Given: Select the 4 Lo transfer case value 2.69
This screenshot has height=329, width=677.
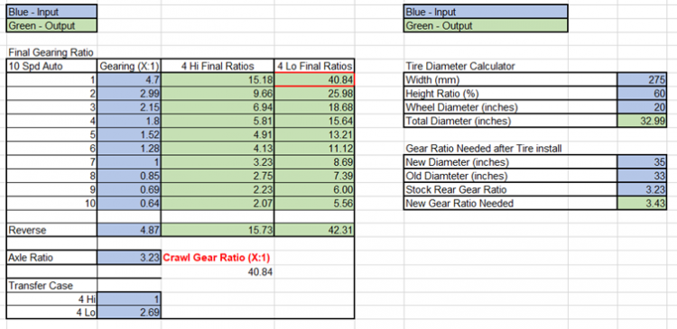Looking at the screenshot, I should [129, 312].
